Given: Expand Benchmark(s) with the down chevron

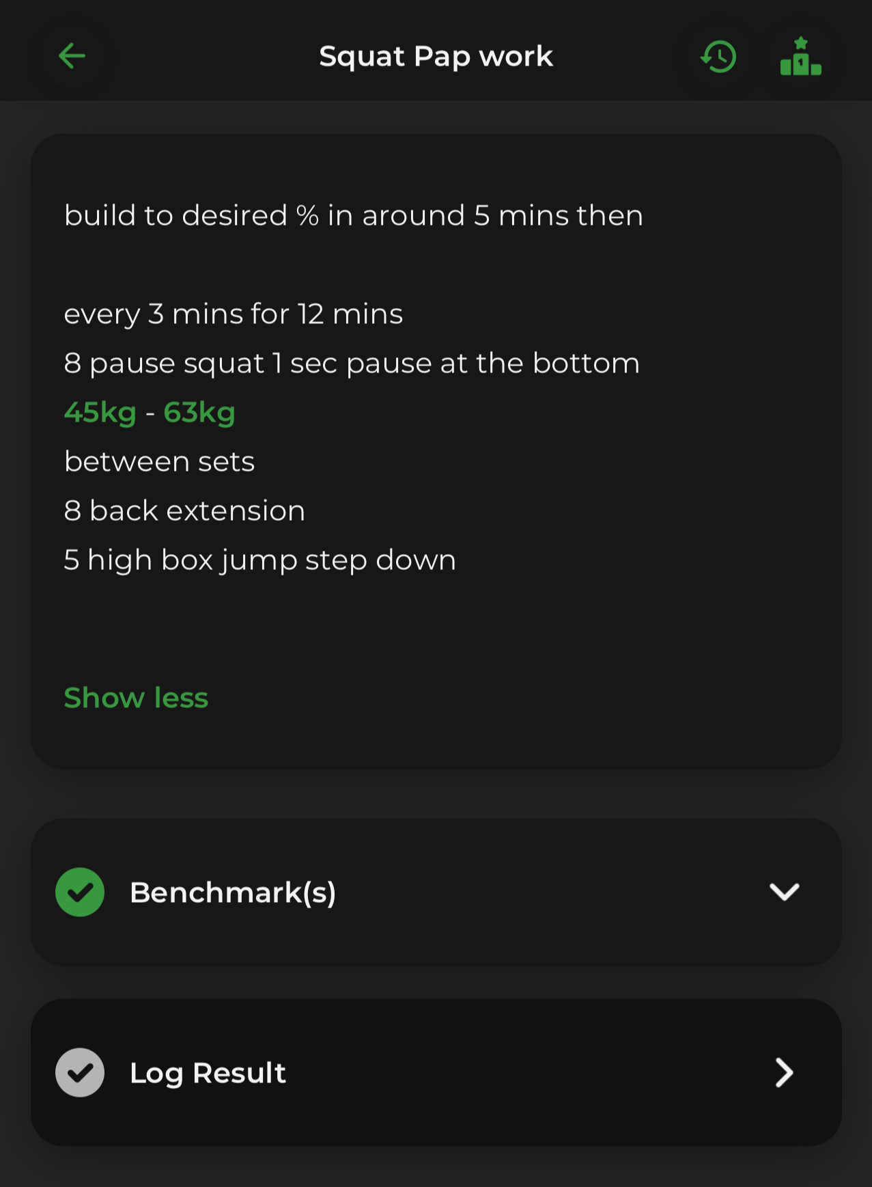Looking at the screenshot, I should pos(784,892).
